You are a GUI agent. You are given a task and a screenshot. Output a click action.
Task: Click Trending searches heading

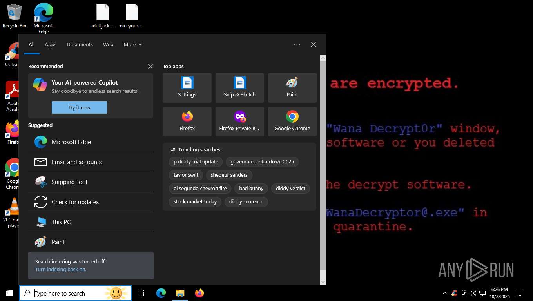coord(199,149)
